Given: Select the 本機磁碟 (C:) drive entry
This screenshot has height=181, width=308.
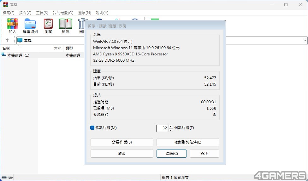Looking at the screenshot, I should pyautogui.click(x=18, y=55).
